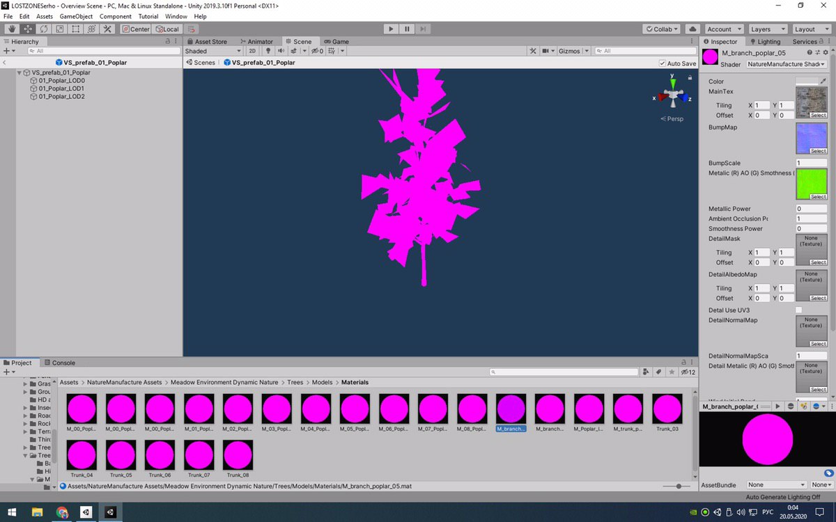Click the Hierarchy back arrow
Viewport: 836px width, 522px height.
(x=5, y=62)
